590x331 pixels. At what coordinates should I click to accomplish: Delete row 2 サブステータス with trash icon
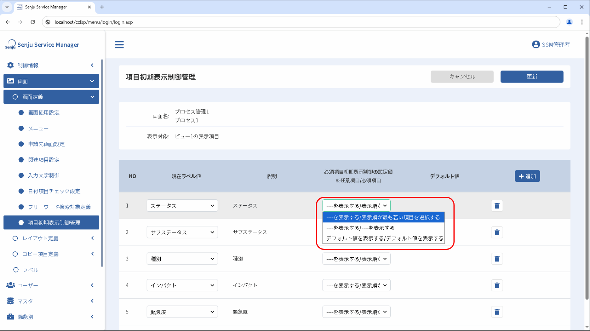tap(497, 232)
